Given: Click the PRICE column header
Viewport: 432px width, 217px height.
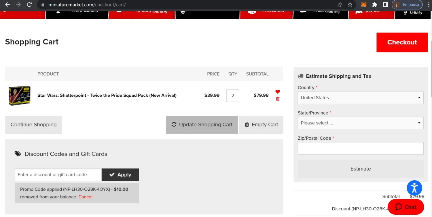Looking at the screenshot, I should 213,74.
